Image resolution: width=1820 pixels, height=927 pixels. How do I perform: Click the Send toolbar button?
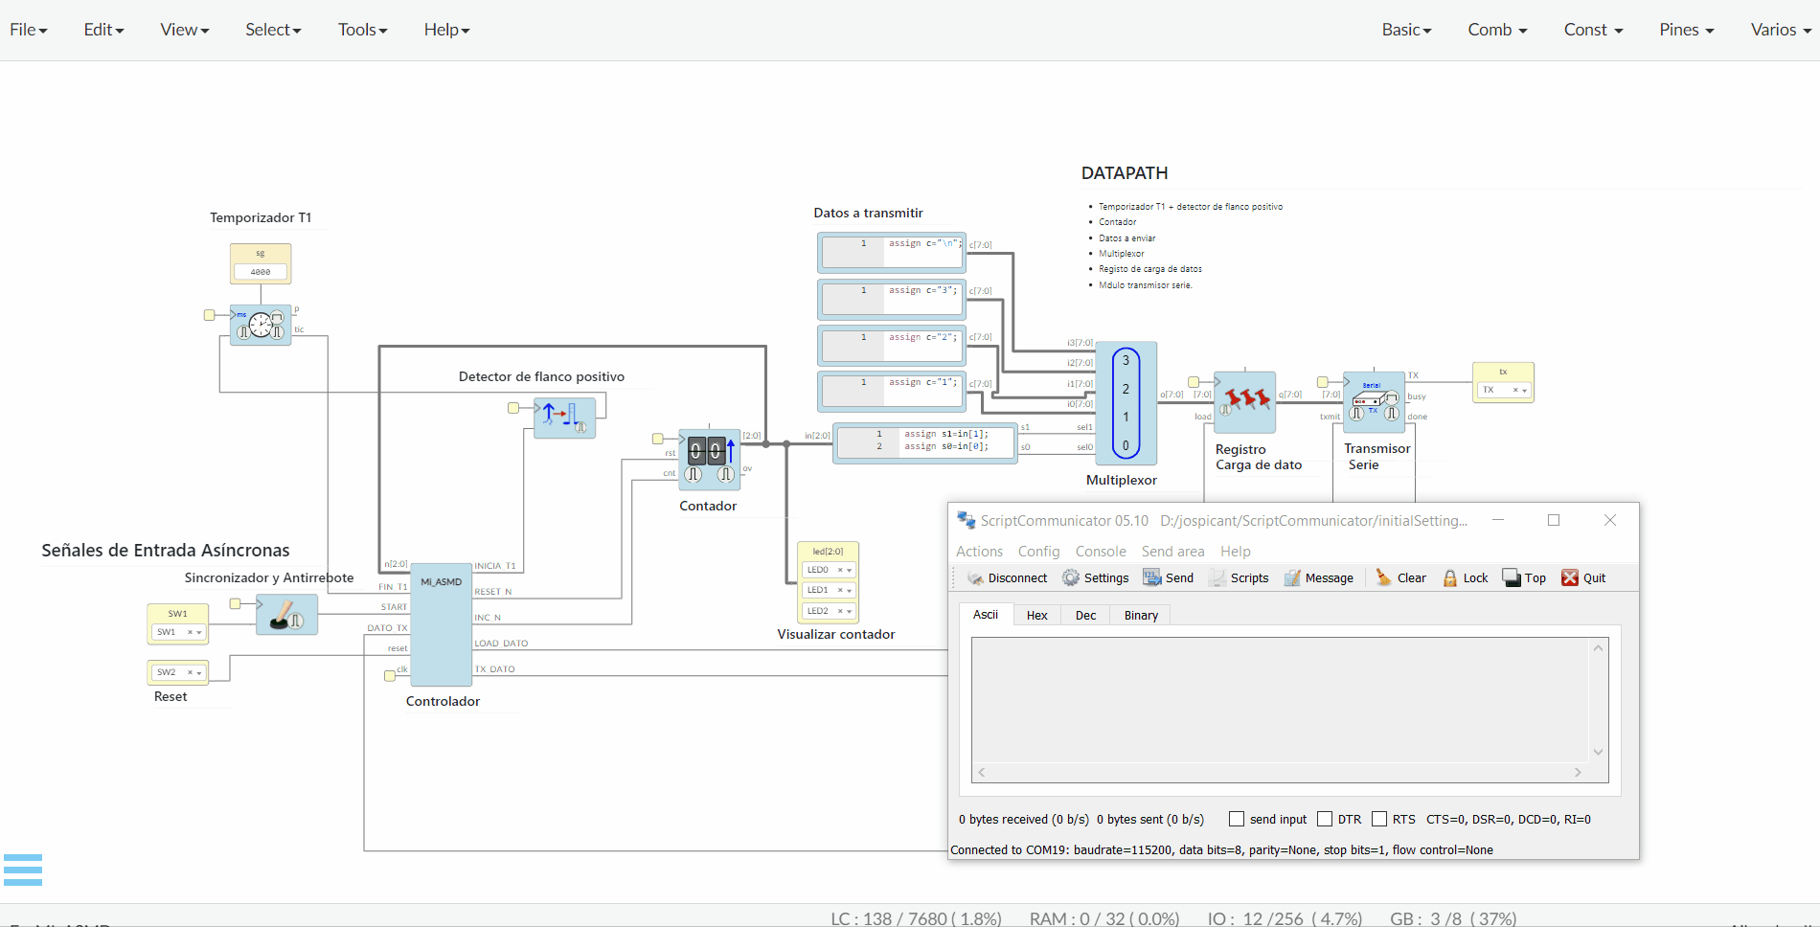pyautogui.click(x=1169, y=577)
